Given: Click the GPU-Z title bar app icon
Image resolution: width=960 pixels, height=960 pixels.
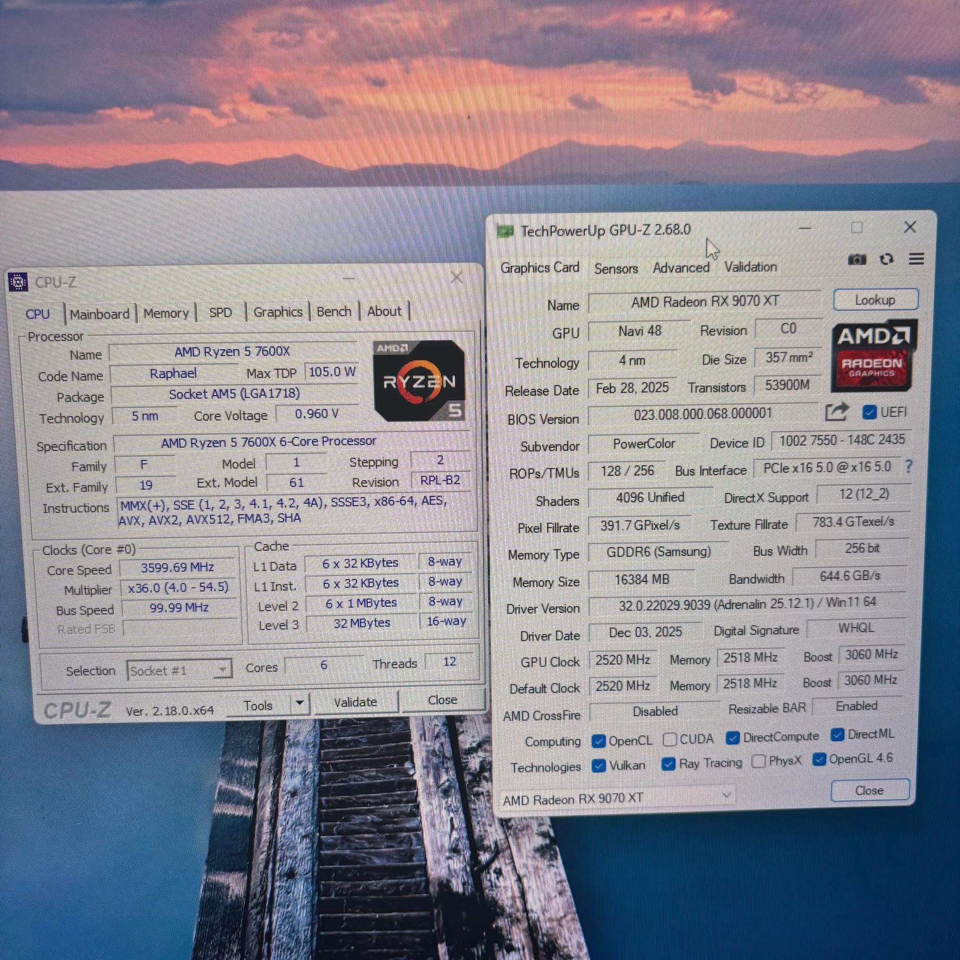Looking at the screenshot, I should (x=505, y=231).
